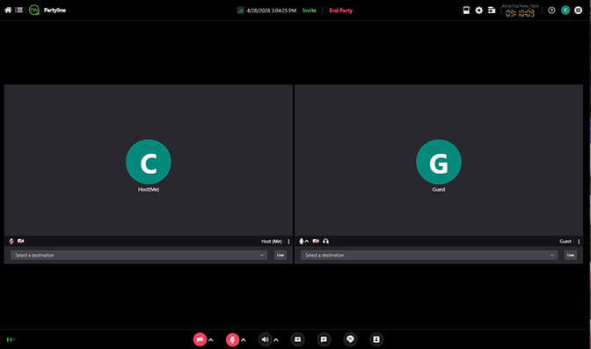Click the screen share button

point(298,339)
